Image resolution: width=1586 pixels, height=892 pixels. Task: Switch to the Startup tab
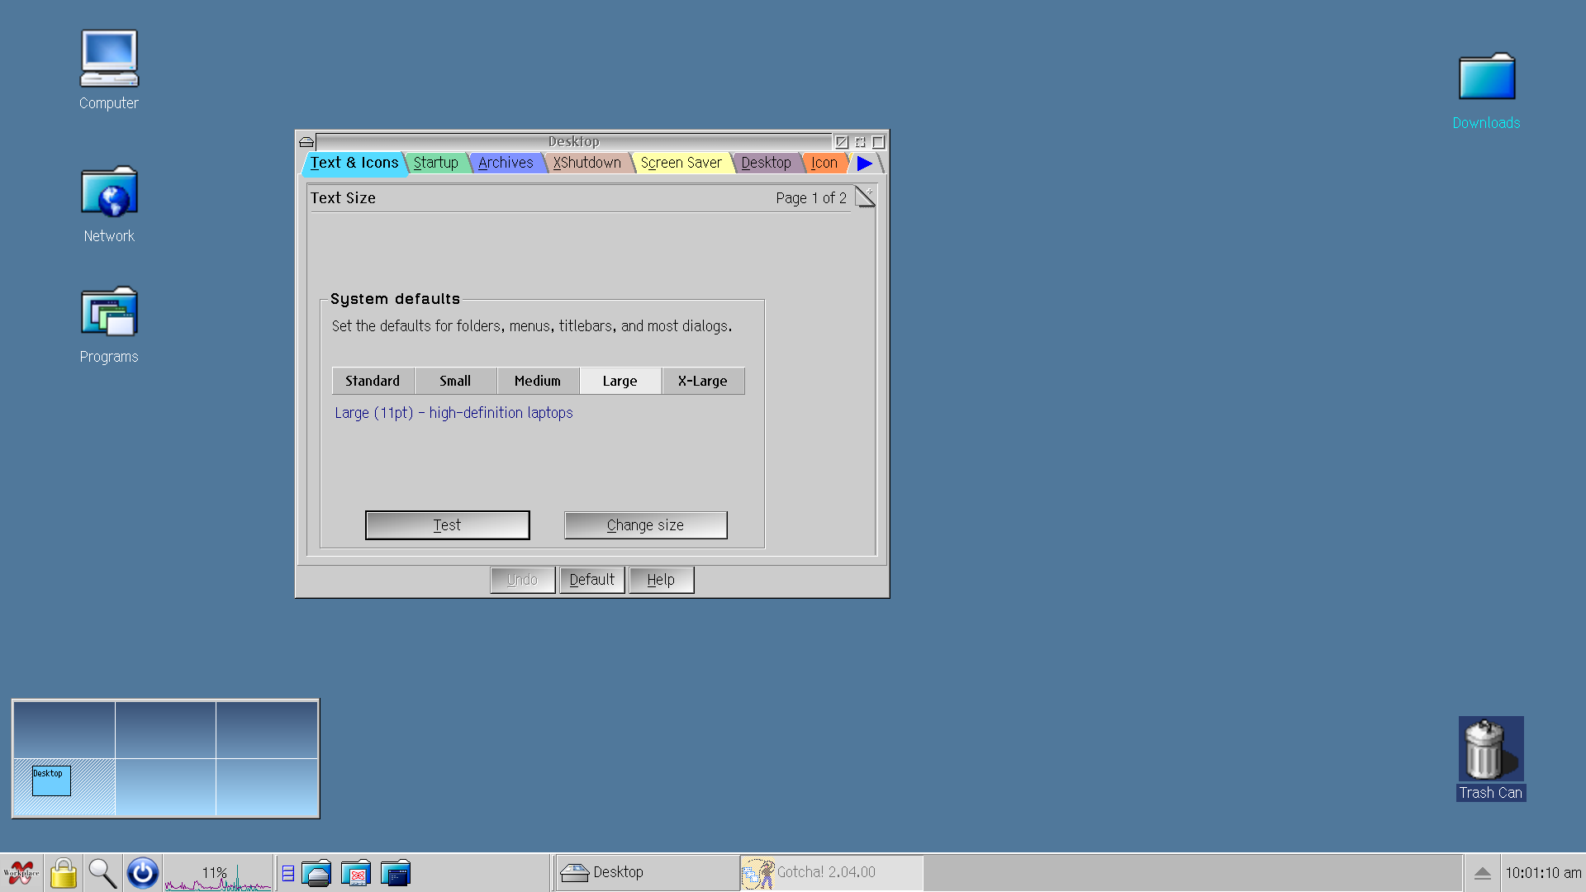coord(436,164)
